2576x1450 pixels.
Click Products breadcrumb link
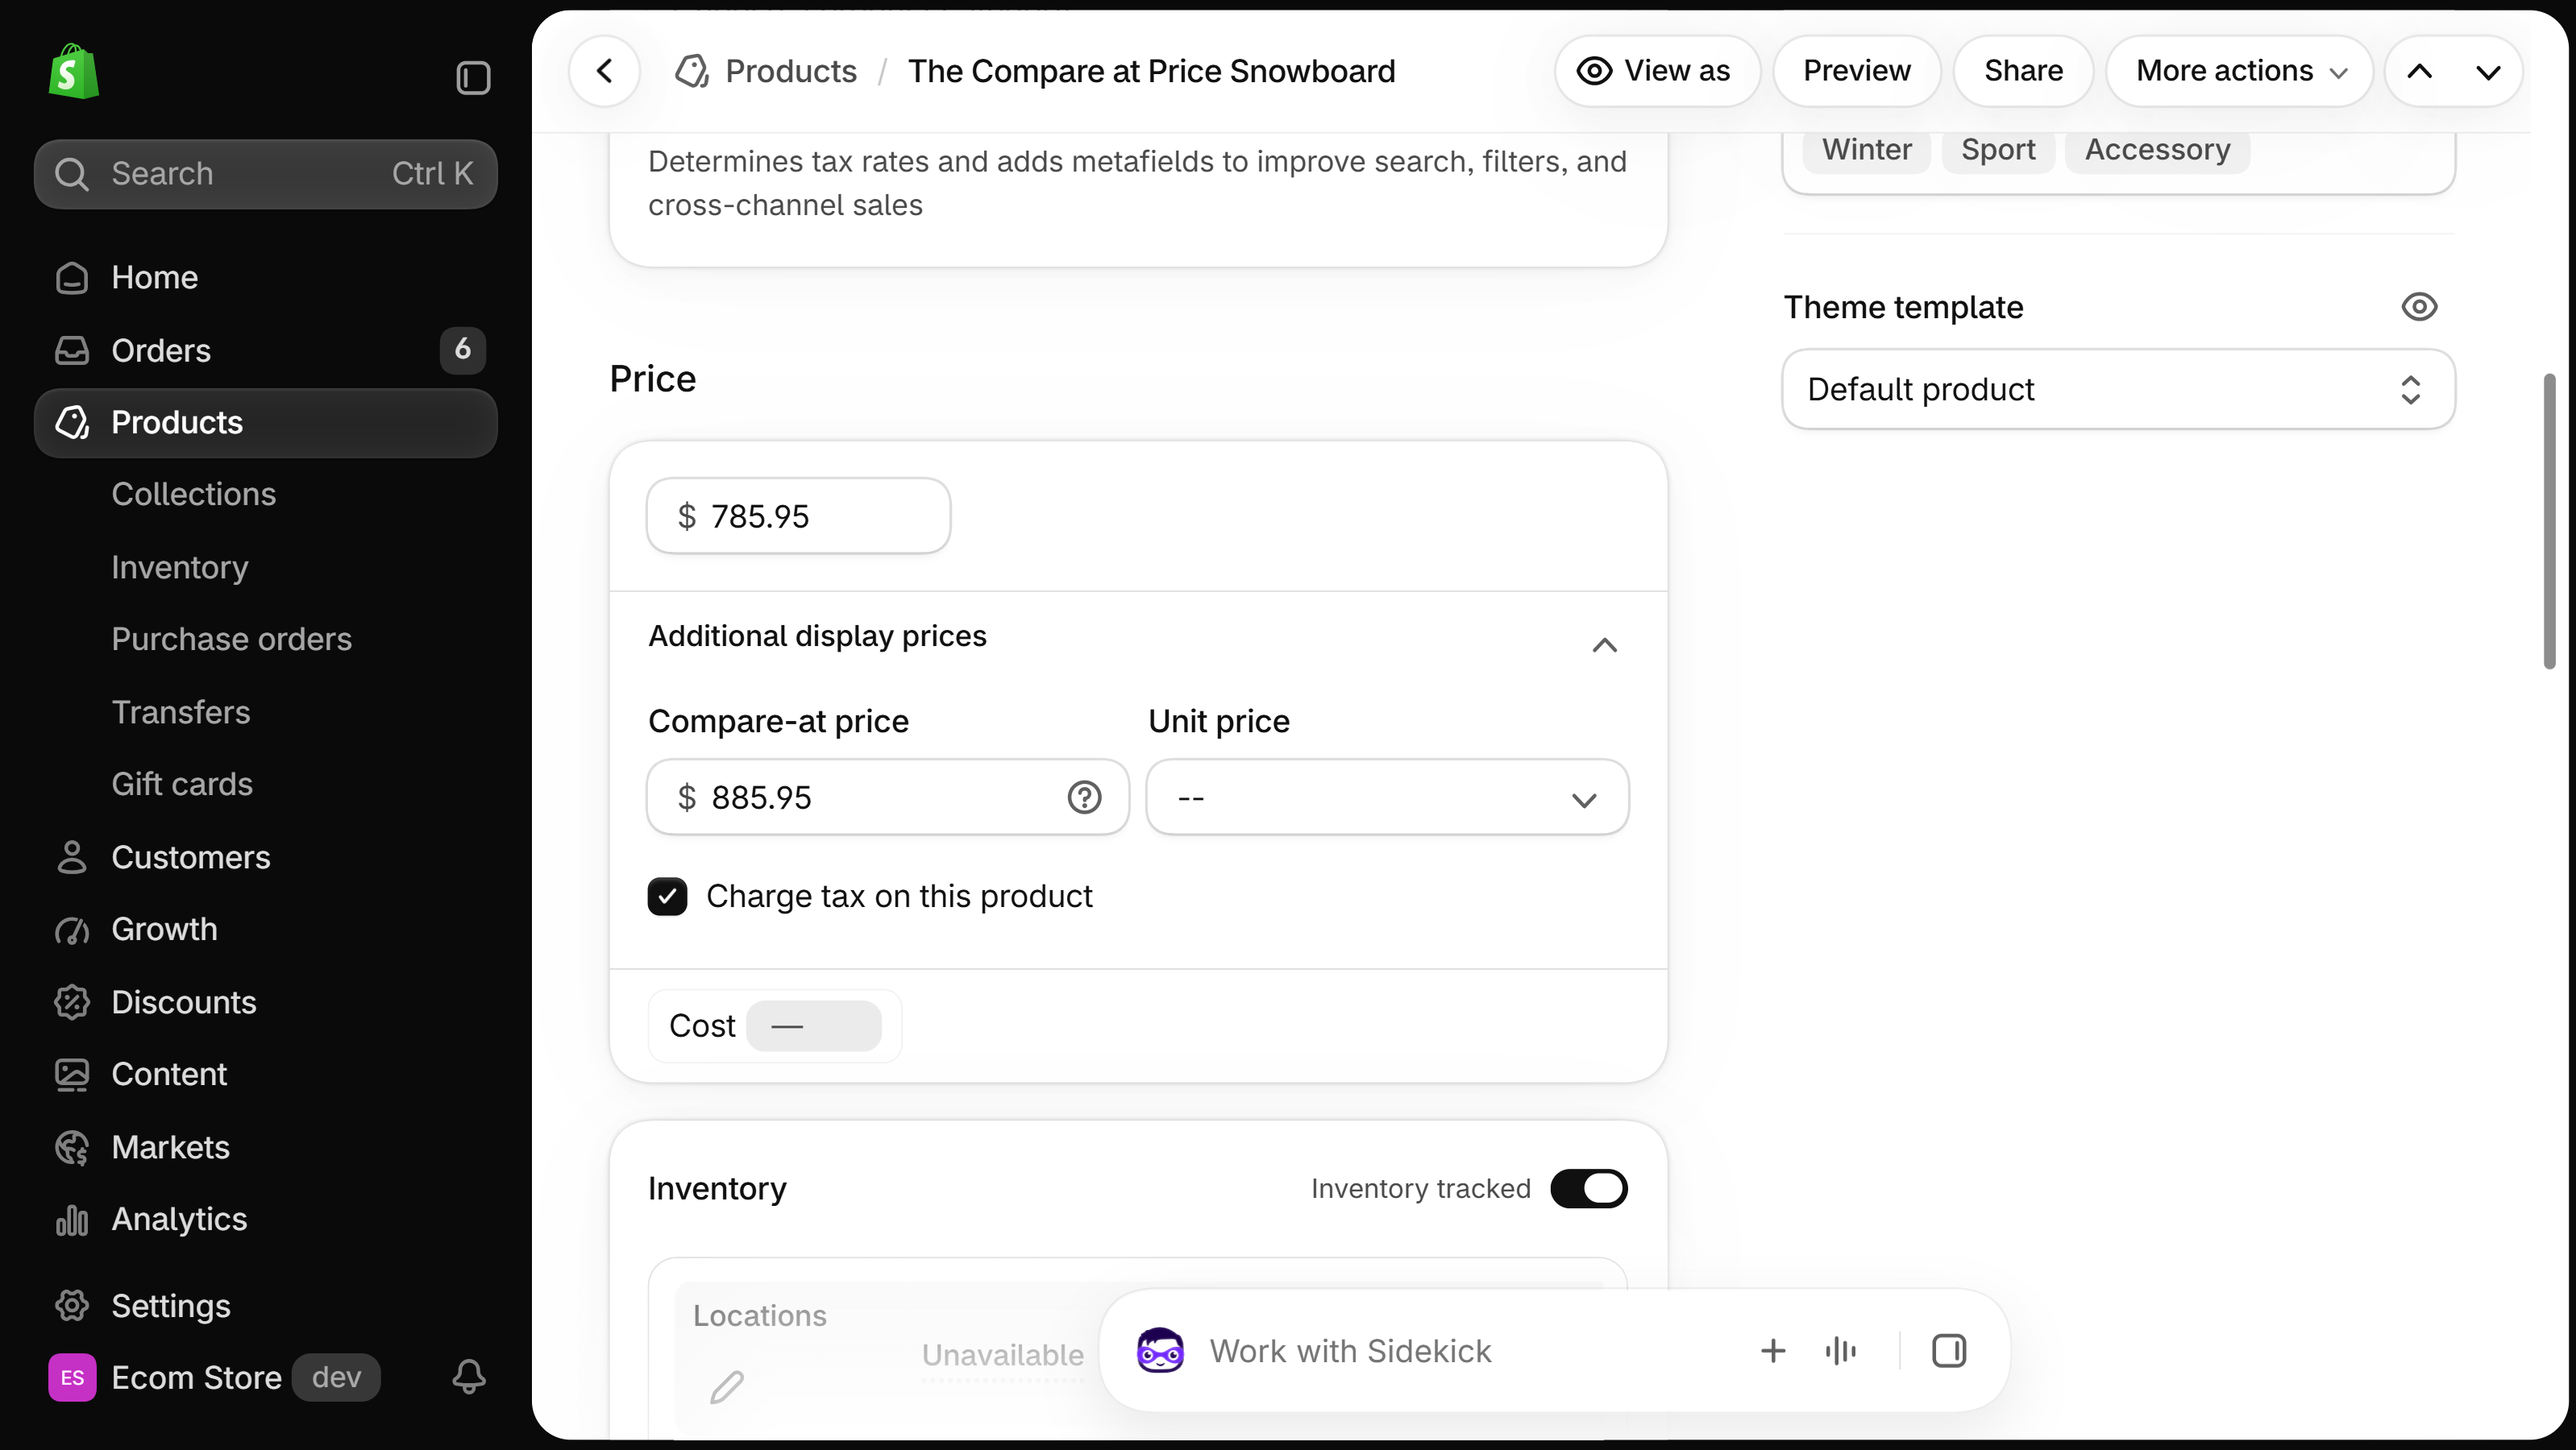(790, 71)
